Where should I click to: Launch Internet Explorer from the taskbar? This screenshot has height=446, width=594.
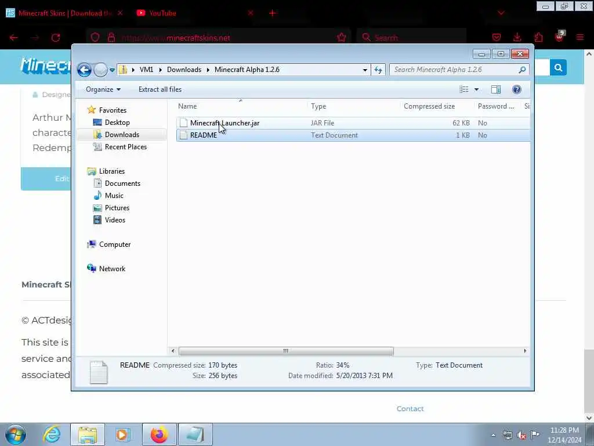pos(52,434)
